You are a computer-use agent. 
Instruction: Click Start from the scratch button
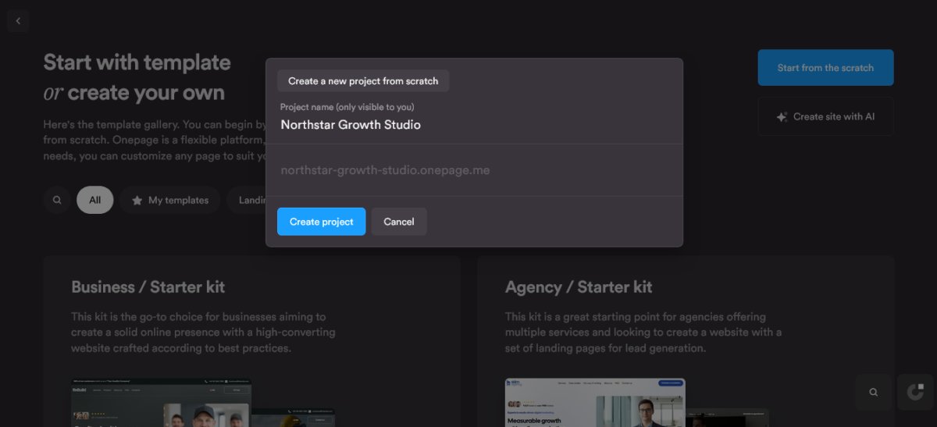coord(825,68)
